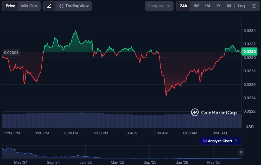Screen dimensions: 261x165
Task: Open TradingView candlestick chart mode
Action: click(74, 6)
